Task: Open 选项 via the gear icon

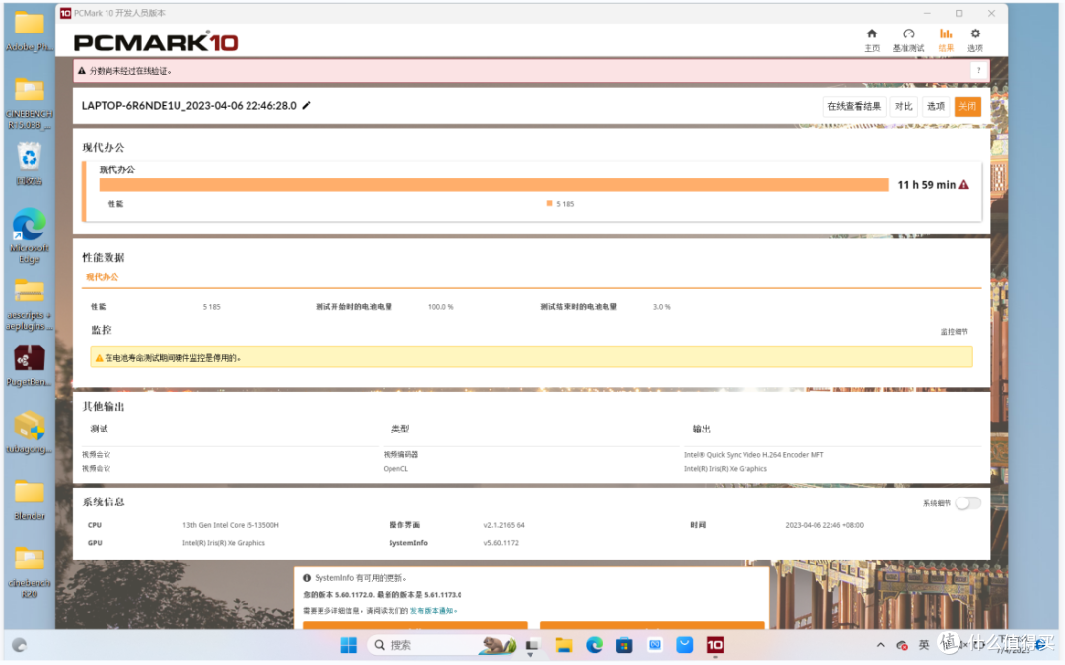Action: coord(975,36)
